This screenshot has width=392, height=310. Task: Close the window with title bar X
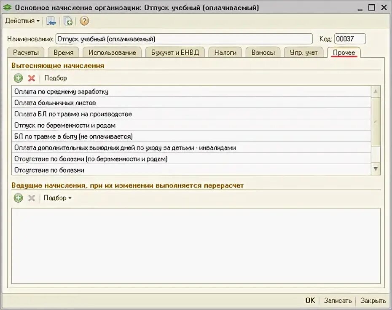point(384,8)
